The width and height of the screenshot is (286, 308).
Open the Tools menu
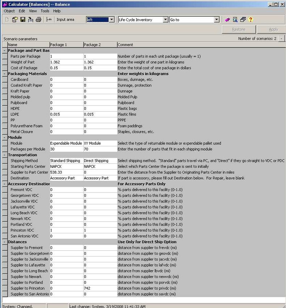(x=45, y=11)
